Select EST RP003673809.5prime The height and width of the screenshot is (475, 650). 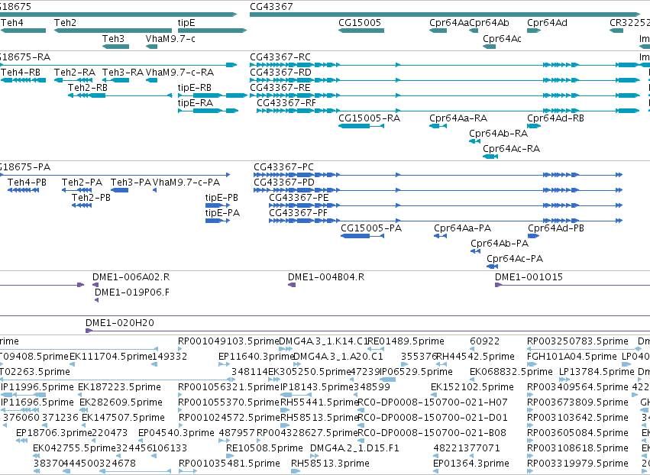529,410
